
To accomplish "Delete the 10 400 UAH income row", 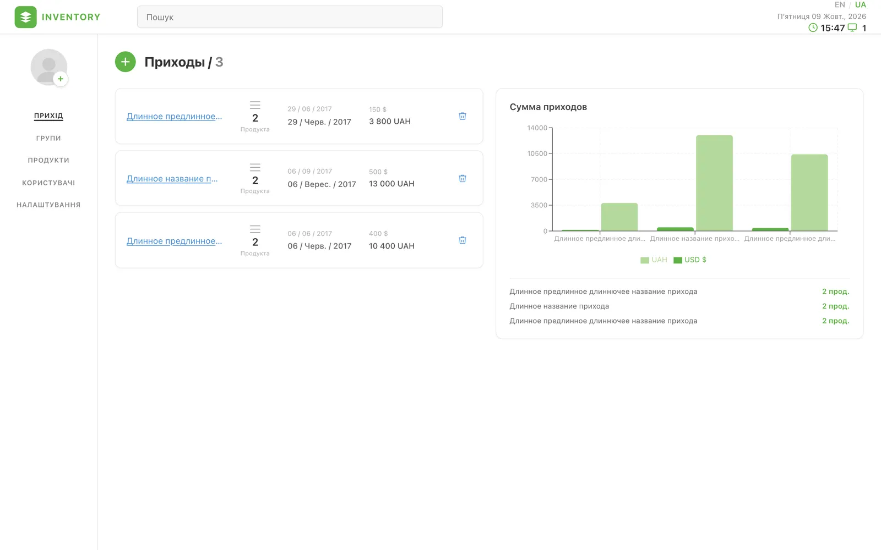I will pyautogui.click(x=463, y=240).
